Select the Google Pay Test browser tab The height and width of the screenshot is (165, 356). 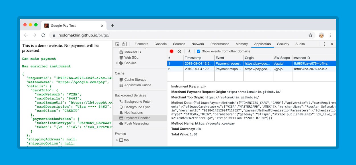74,26
